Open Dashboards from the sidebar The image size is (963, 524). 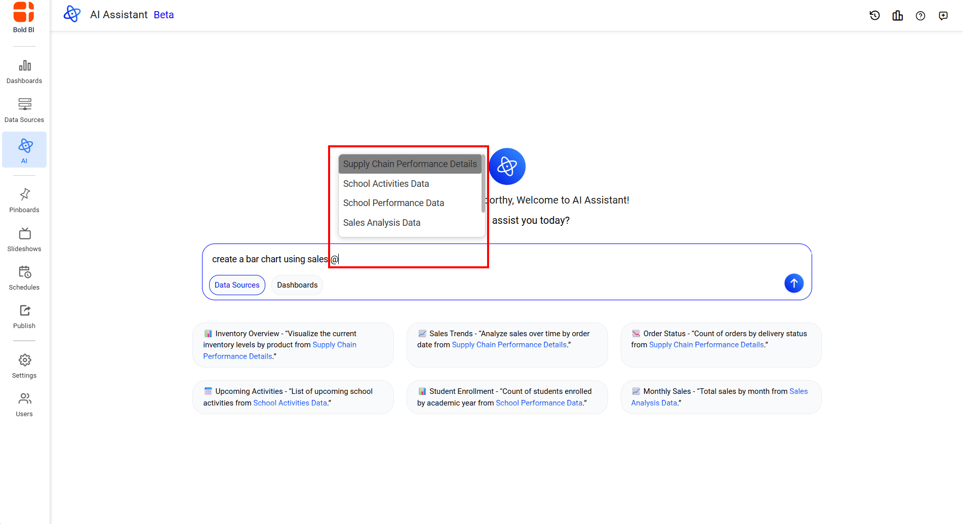(x=24, y=72)
